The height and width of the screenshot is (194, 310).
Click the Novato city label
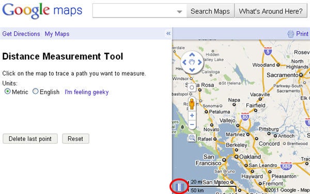211,130
